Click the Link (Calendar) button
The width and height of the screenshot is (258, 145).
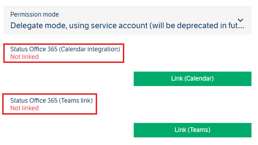pos(192,78)
